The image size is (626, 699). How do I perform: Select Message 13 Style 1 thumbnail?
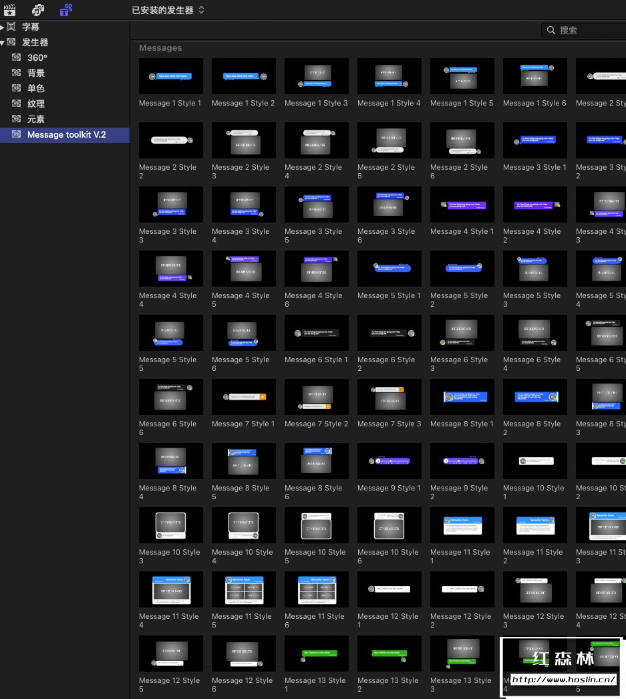click(x=317, y=654)
